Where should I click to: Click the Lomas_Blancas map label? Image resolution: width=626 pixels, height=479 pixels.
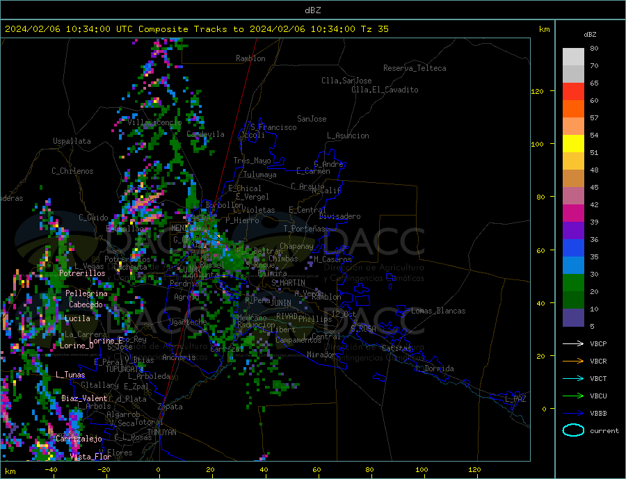tap(438, 311)
